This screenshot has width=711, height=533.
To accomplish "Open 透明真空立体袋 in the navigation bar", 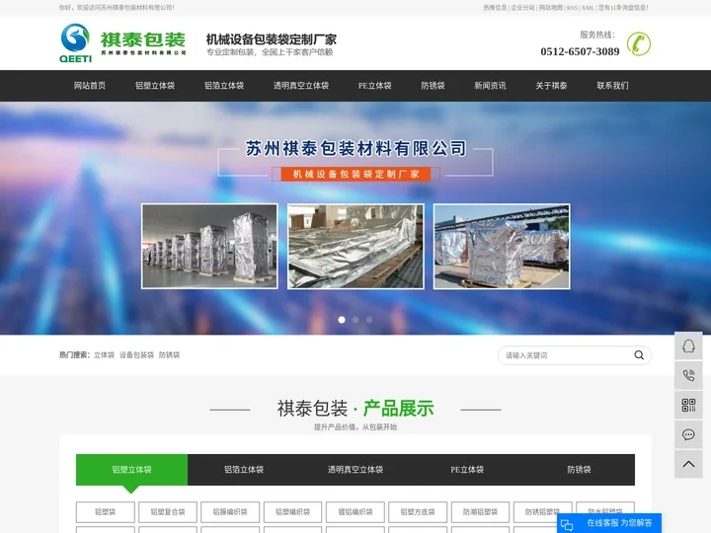I will 301,86.
